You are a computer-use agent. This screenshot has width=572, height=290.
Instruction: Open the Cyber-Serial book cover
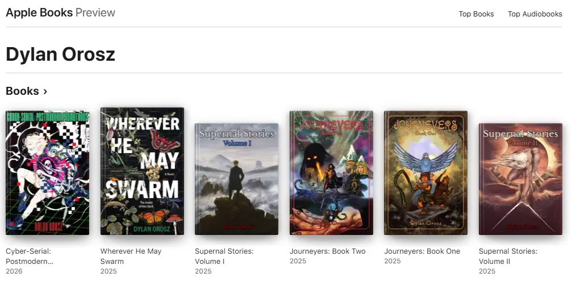(47, 173)
